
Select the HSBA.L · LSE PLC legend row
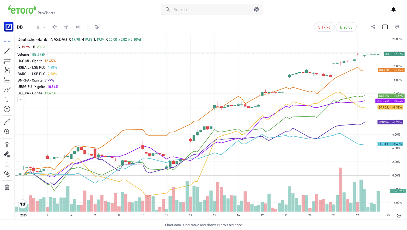(x=37, y=67)
